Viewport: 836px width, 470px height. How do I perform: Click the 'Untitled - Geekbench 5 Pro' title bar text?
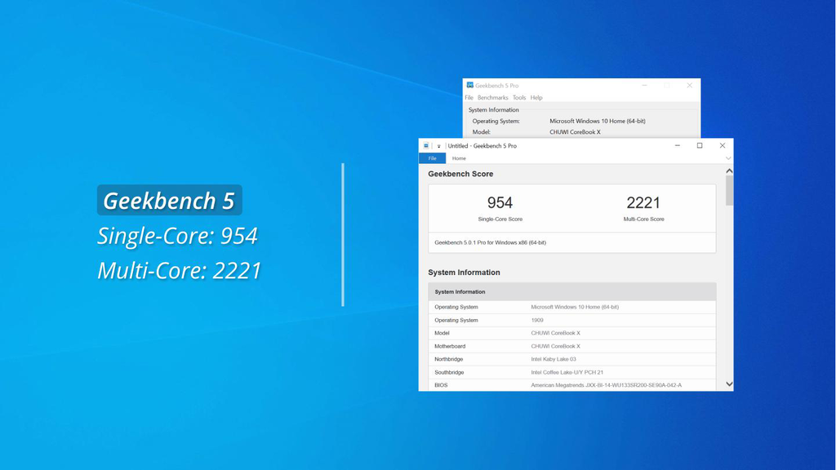[x=482, y=145]
